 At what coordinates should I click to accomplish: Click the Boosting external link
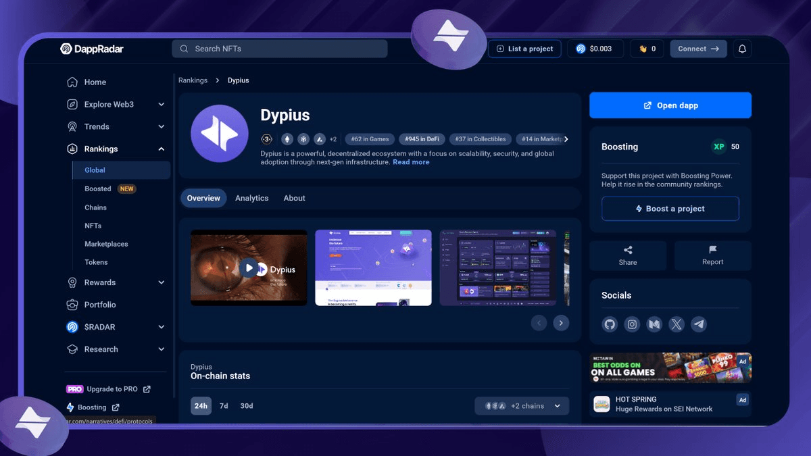93,407
